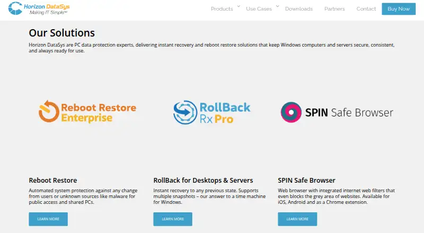Click the SPIN Safe Browser heading

tap(307, 180)
